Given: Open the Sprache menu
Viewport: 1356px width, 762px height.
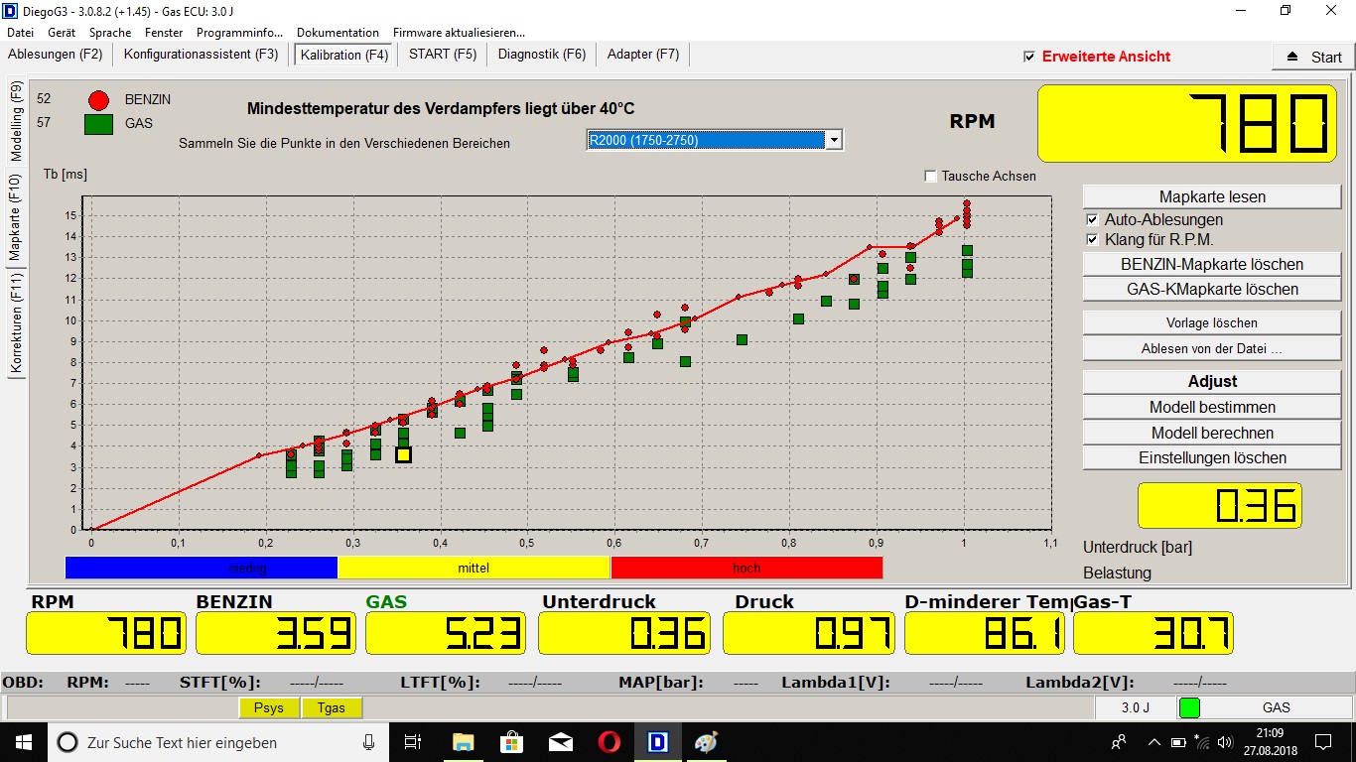Looking at the screenshot, I should pyautogui.click(x=109, y=33).
